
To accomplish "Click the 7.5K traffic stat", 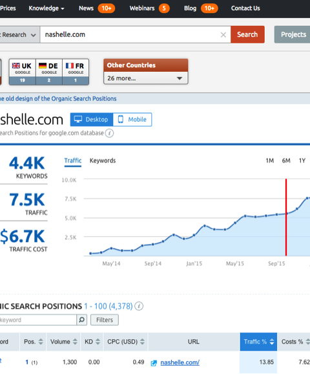I will [27, 200].
